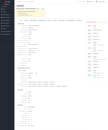This screenshot has height=130, width=108.
Task: Click the user avatar icon
Action: (97, 2)
